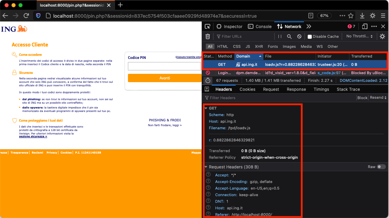
Task: Open the Cookies details tab
Action: tap(248, 89)
